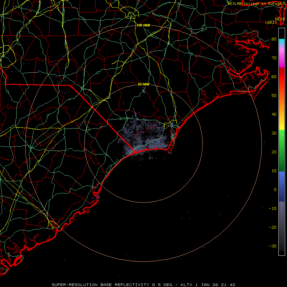Click the '100 NMI' range ring label
The width and height of the screenshot is (287, 287).
click(x=143, y=25)
